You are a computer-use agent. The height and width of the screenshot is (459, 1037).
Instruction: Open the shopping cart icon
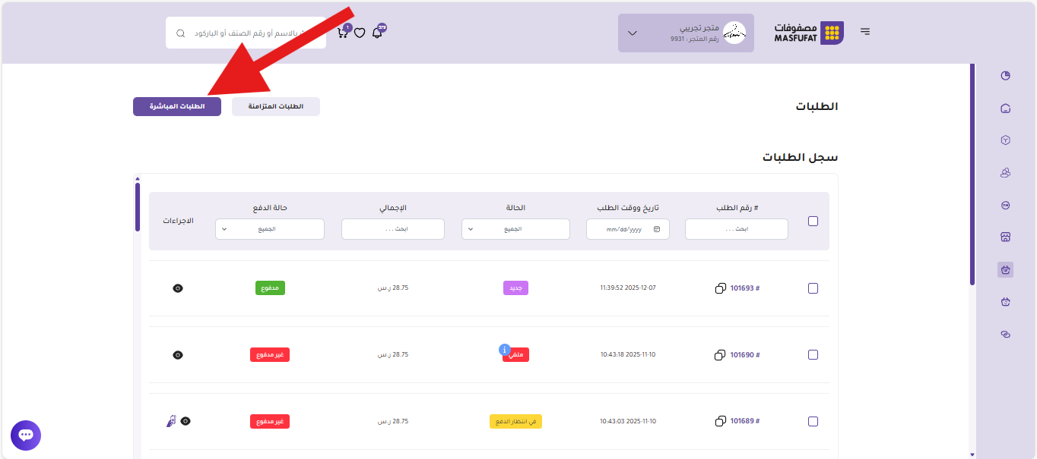[343, 33]
